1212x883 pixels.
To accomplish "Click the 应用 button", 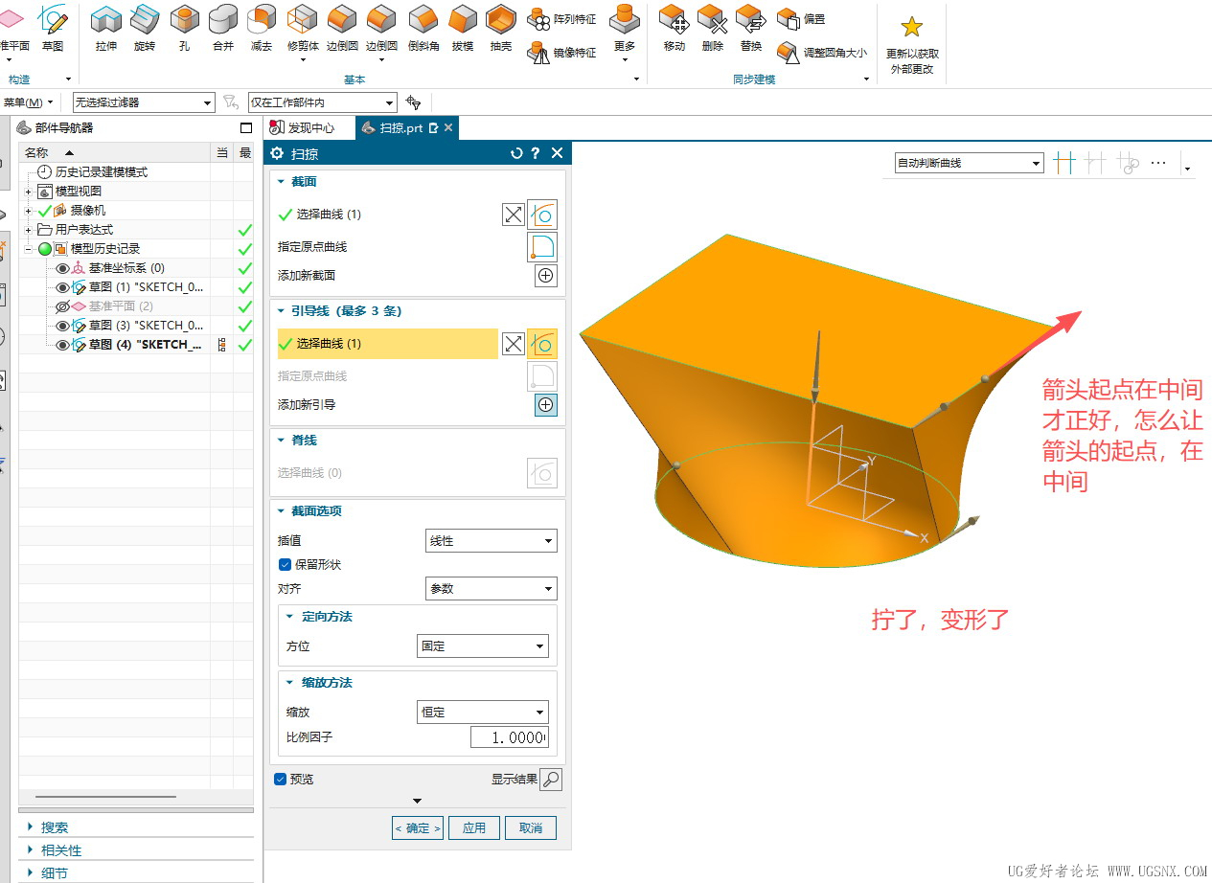I will pyautogui.click(x=474, y=828).
